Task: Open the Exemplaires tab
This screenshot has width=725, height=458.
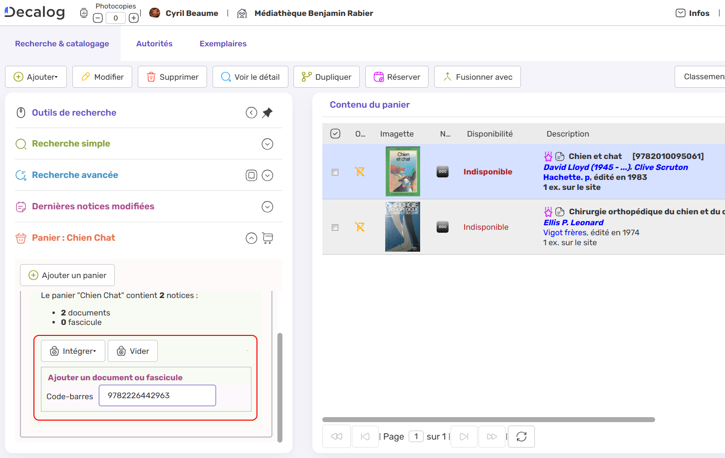Action: 223,43
